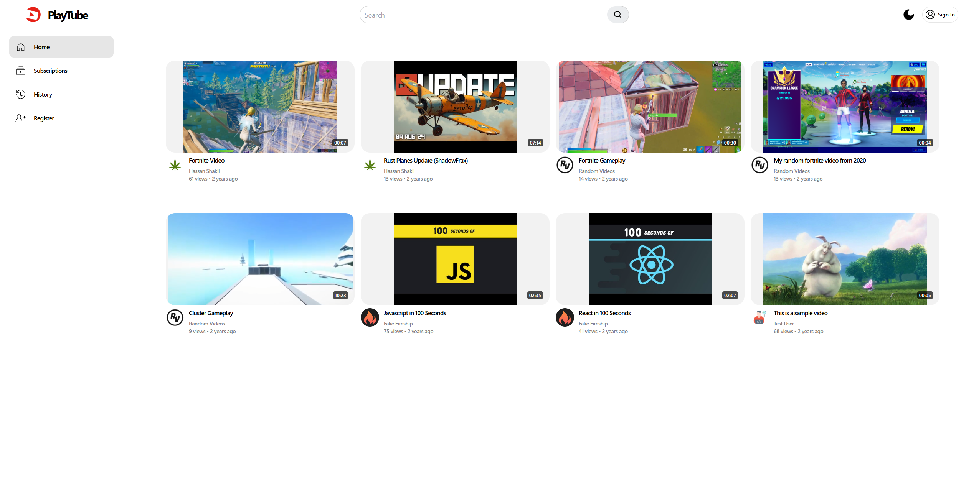Toggle dark mode with the moon icon

[908, 15]
